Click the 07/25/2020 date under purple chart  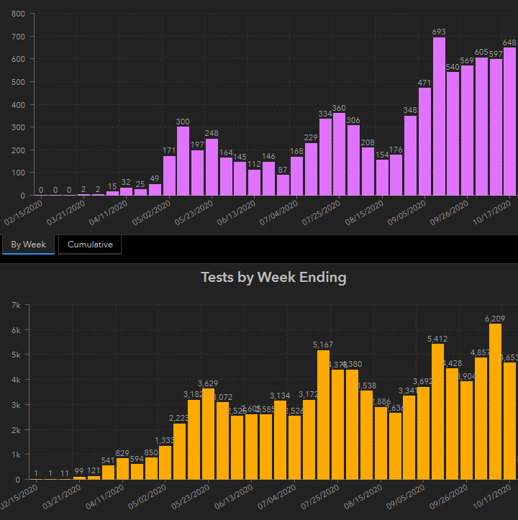click(x=322, y=213)
